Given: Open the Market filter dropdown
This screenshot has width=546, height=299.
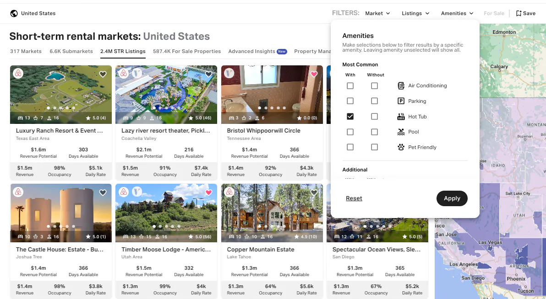Looking at the screenshot, I should pos(377,13).
